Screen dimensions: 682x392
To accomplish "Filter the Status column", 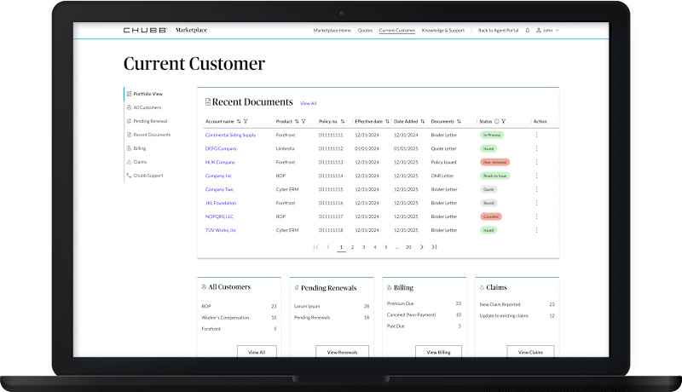I will tap(503, 121).
